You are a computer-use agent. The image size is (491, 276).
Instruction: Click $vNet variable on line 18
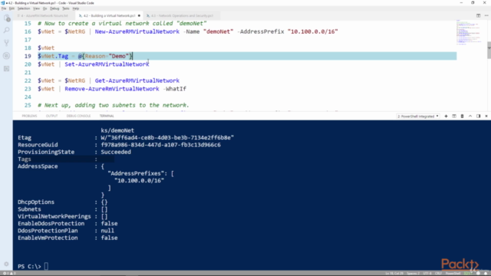point(46,48)
